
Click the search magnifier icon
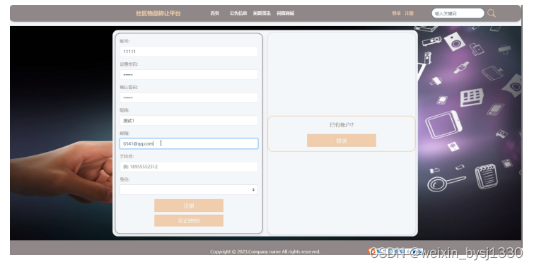(491, 13)
